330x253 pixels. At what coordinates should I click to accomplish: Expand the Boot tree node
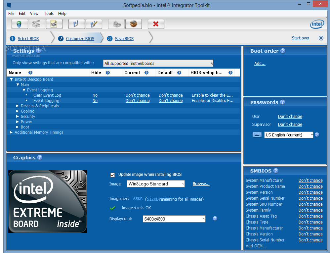pos(18,127)
